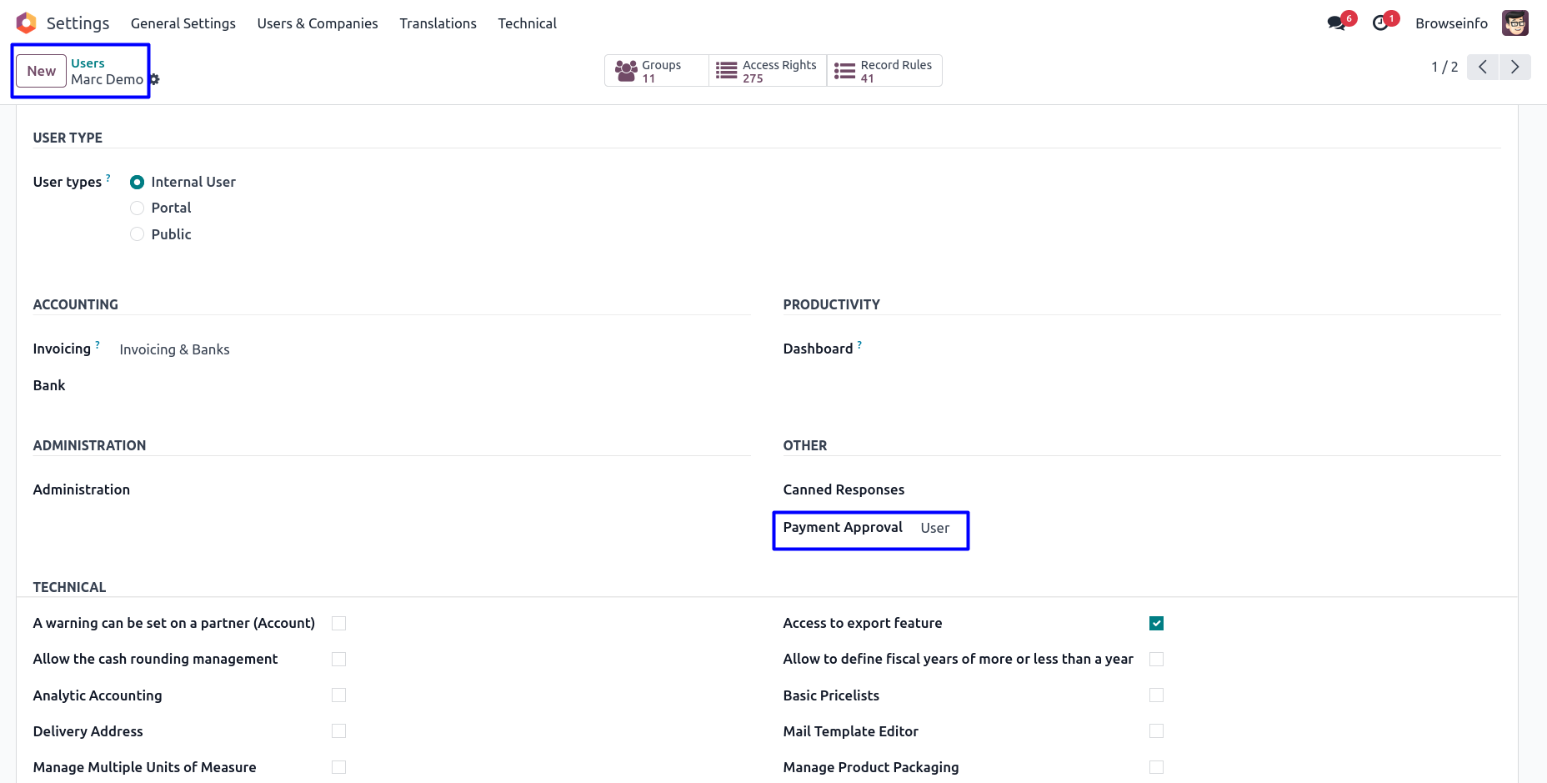1547x783 pixels.
Task: Select the Public user type
Action: point(138,235)
